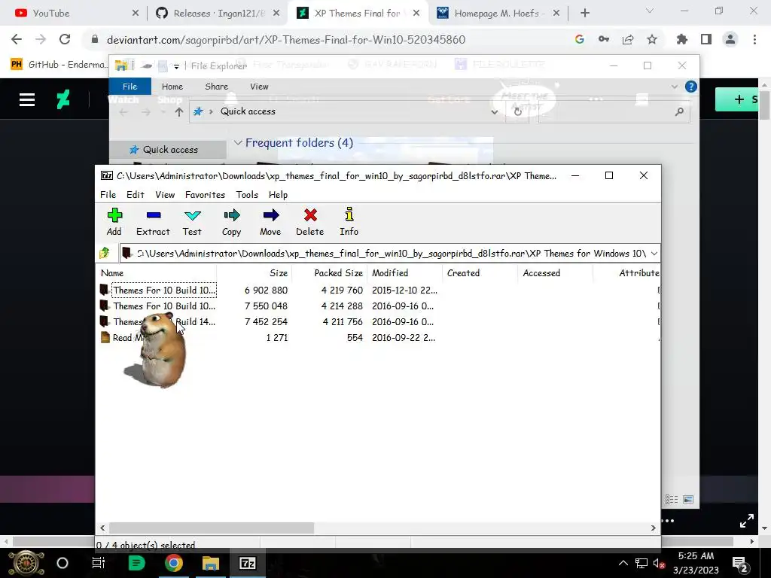Hit the red Delete icon

[x=309, y=222]
